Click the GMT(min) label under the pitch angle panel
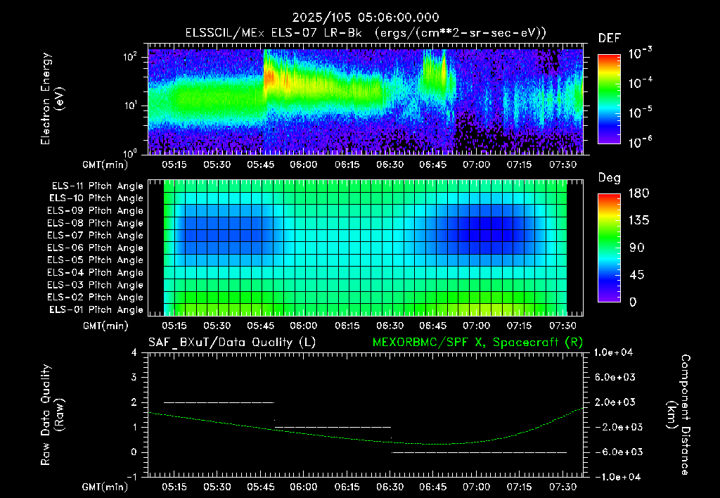The image size is (720, 498). pos(105,326)
